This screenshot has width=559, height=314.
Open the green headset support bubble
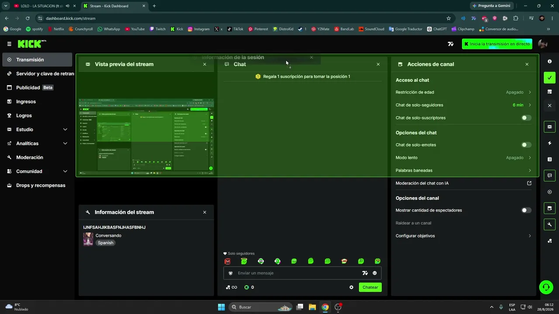(x=546, y=287)
